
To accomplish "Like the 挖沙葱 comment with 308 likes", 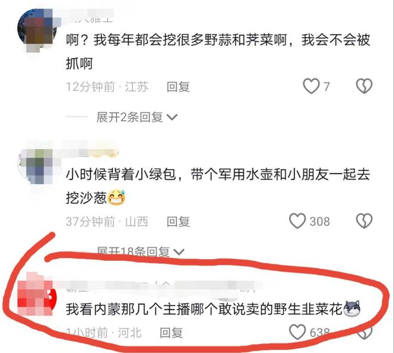I will click(297, 221).
